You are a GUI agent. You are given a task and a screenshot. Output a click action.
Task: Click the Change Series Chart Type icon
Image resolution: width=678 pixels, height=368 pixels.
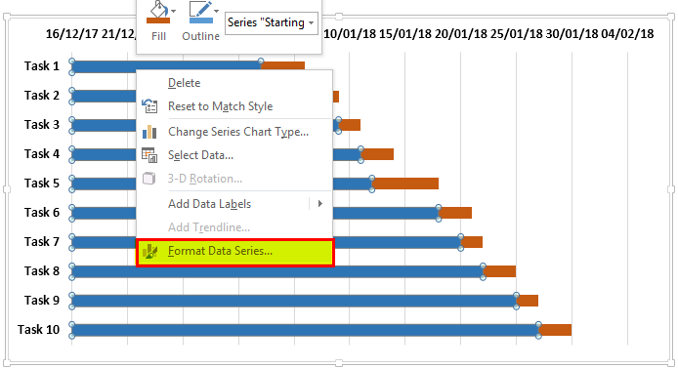[x=149, y=132]
